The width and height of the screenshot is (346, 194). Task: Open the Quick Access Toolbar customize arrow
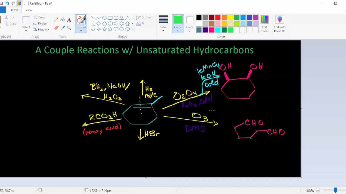24,4
